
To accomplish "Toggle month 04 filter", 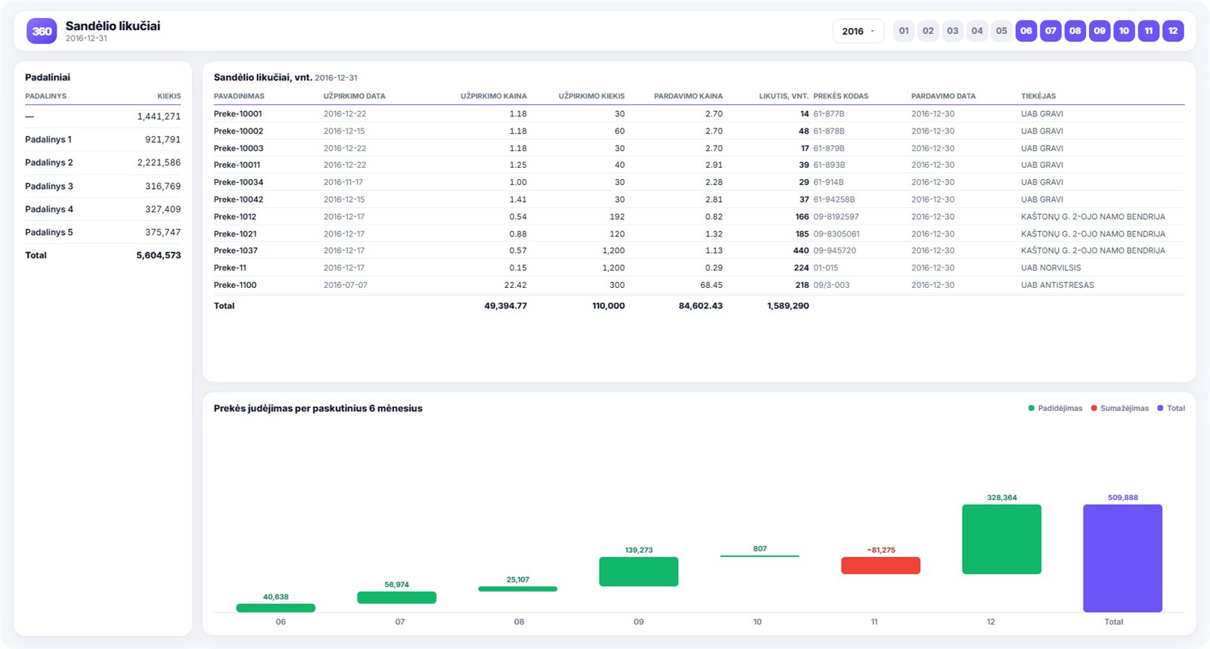I will pyautogui.click(x=977, y=31).
